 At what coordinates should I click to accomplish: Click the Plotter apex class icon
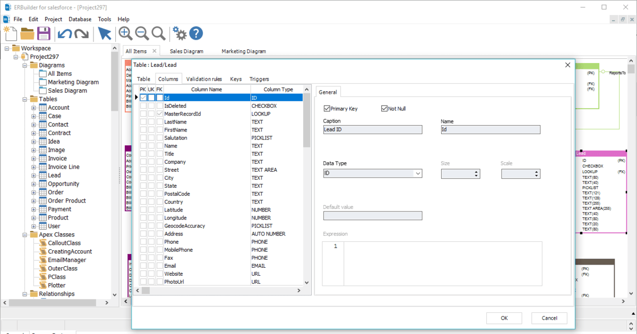tap(42, 286)
